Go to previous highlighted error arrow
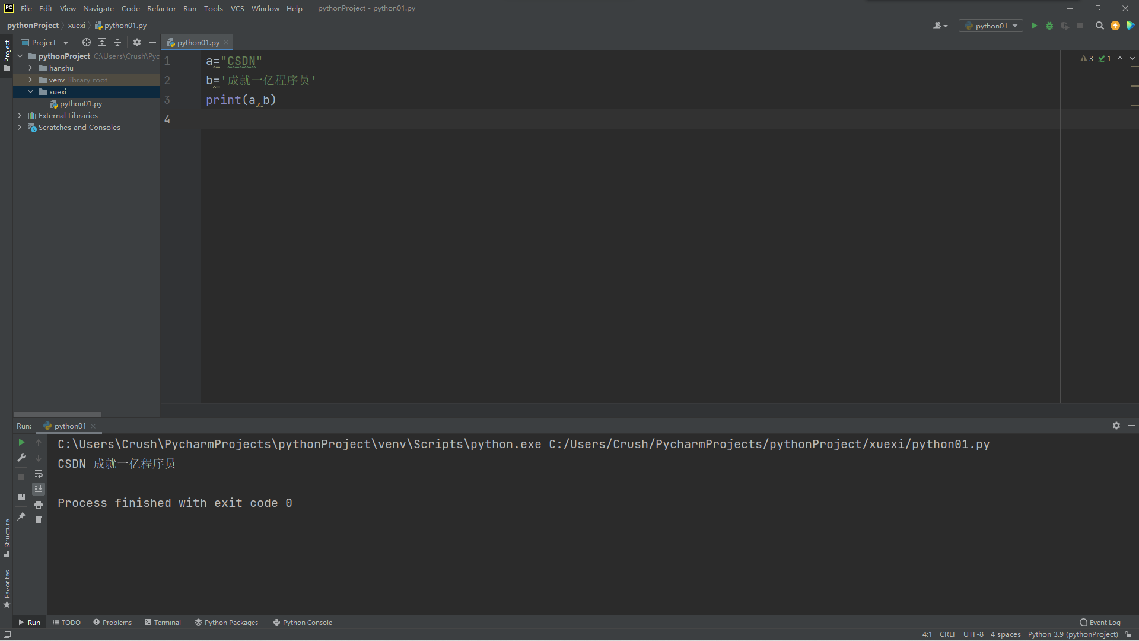The height and width of the screenshot is (641, 1139). (x=1120, y=58)
